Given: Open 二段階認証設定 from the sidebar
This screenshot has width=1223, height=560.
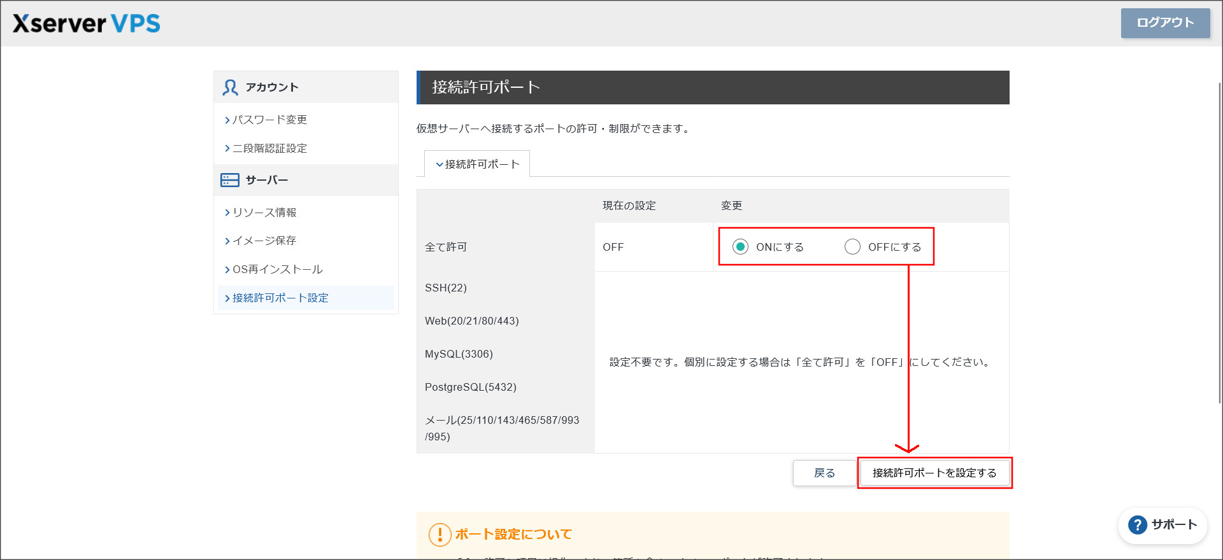Looking at the screenshot, I should [x=269, y=148].
